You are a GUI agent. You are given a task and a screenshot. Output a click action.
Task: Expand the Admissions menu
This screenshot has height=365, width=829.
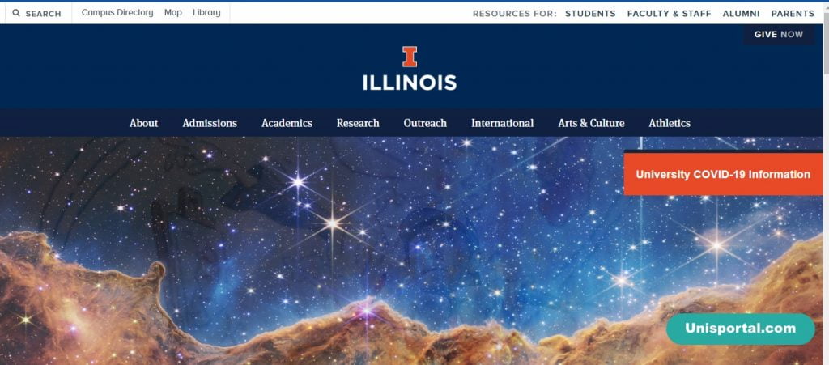coord(210,123)
